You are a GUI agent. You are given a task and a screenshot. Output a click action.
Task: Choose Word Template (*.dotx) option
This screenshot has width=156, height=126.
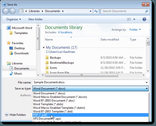[90, 104]
